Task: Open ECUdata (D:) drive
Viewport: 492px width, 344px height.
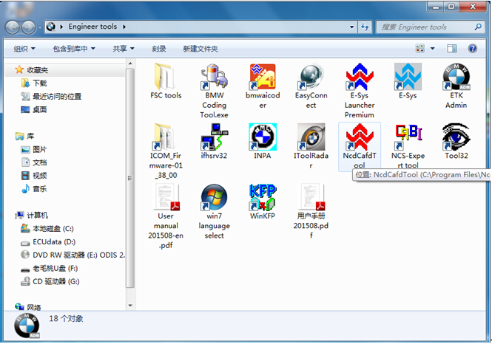Action: (x=48, y=242)
